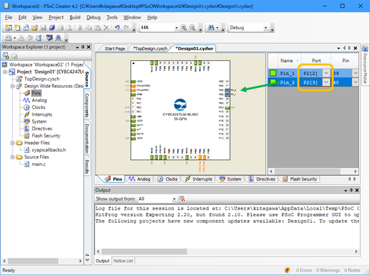Click the Generate Application icon
The height and width of the screenshot is (275, 370).
pyautogui.click(x=39, y=38)
